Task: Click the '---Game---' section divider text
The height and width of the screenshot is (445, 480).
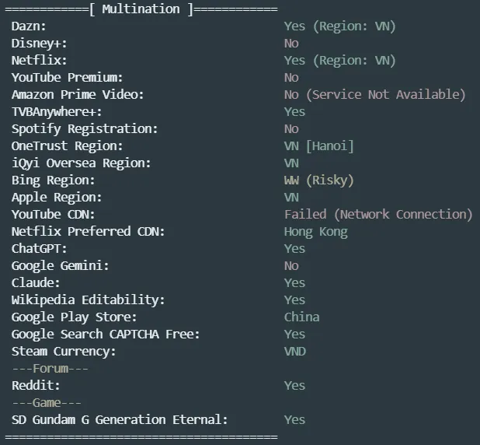Action: tap(47, 403)
